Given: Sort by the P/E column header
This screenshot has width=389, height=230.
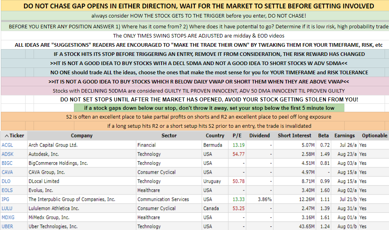Looking at the screenshot, I should (x=237, y=136).
